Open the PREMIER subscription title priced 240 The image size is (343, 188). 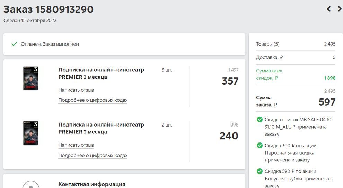pyautogui.click(x=101, y=128)
